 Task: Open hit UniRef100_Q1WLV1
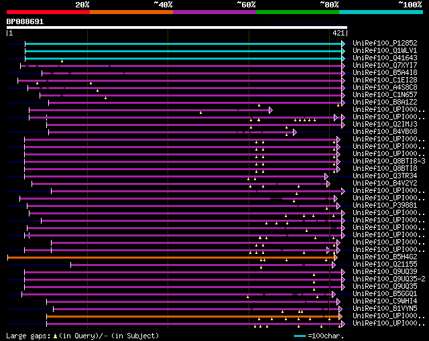[x=385, y=51]
